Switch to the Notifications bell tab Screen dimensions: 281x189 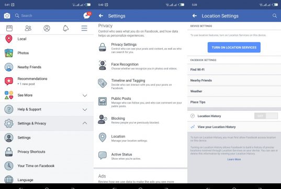coord(65,28)
